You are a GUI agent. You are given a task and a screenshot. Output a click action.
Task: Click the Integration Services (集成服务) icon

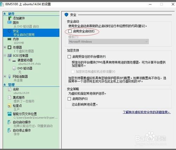10,97
